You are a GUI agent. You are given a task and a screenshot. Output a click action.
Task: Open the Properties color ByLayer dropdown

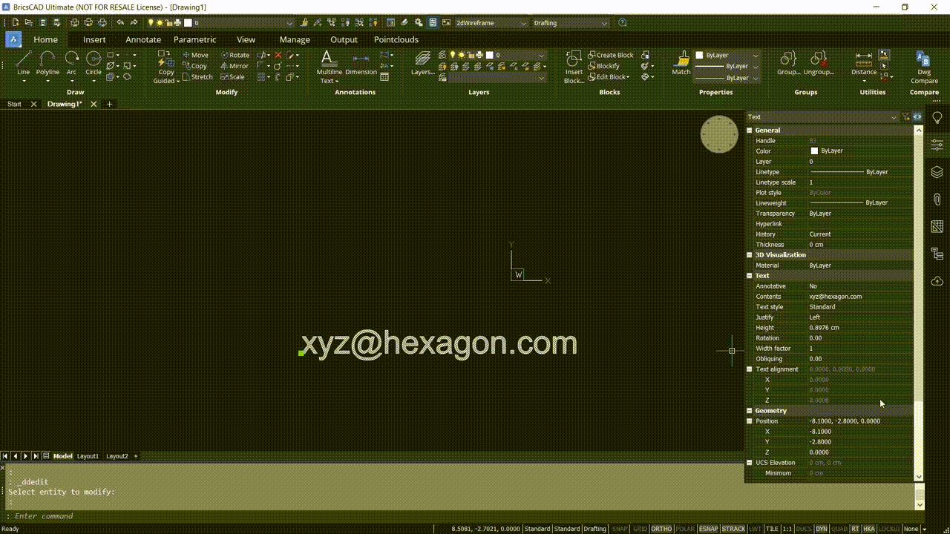pos(727,55)
